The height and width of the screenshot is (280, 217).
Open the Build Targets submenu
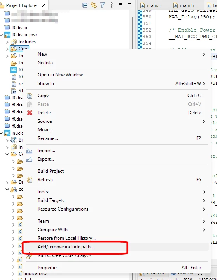[117, 200]
